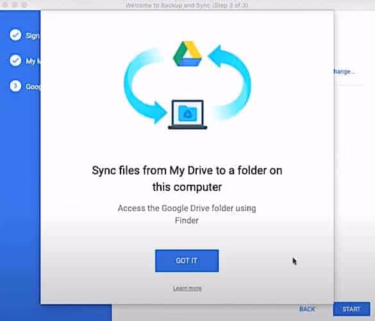Click the laptop folder illustration icon
The width and height of the screenshot is (375, 321).
[x=187, y=114]
